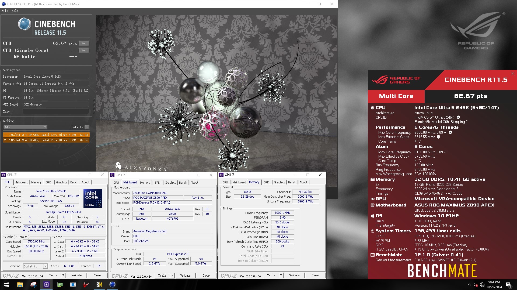
Task: Switch to BenchMate via BM taskbar icon
Action: click(99, 285)
